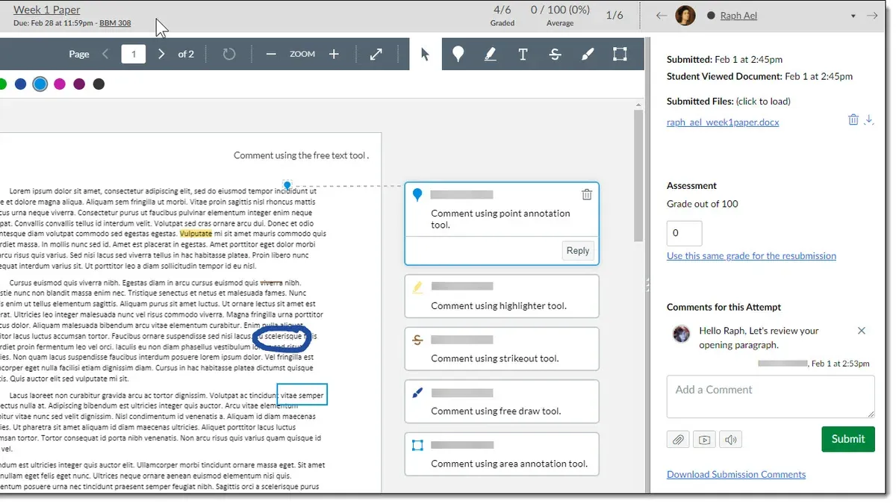Open the area annotation tool comment card

(502, 454)
